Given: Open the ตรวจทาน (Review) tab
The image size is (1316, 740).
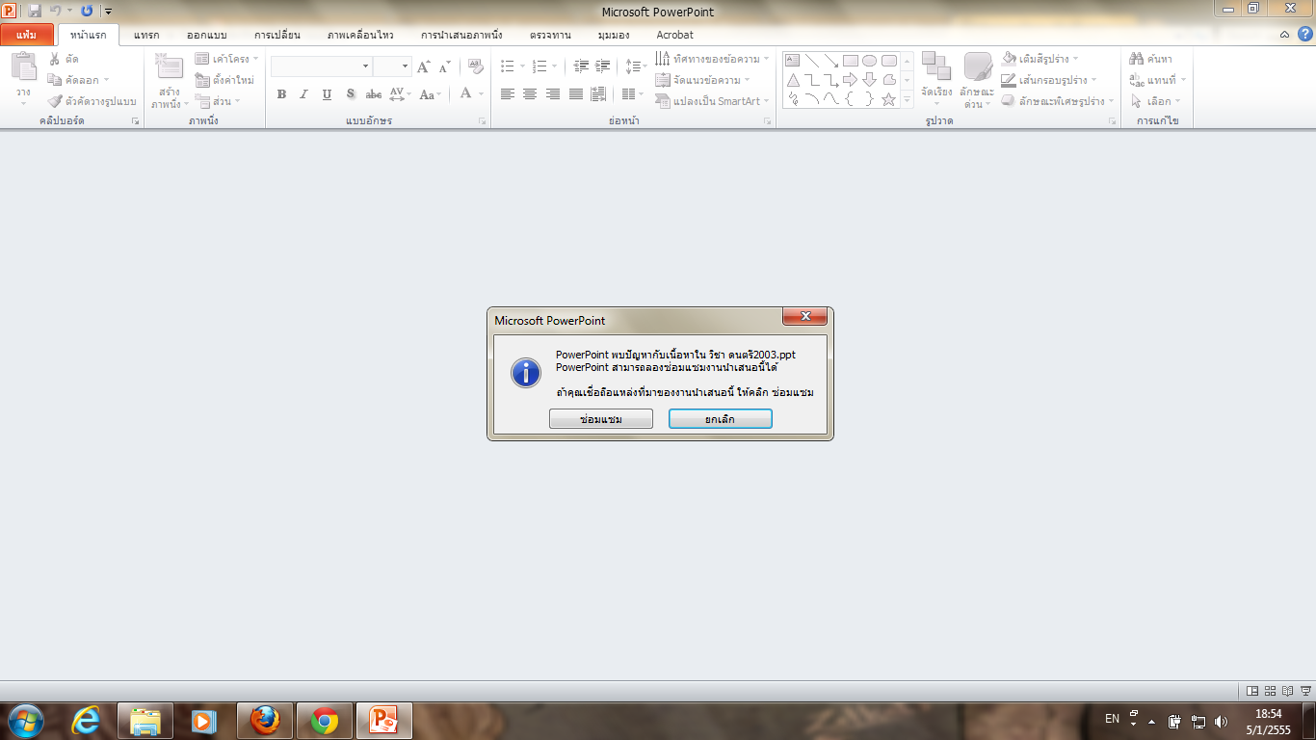Looking at the screenshot, I should tap(550, 35).
